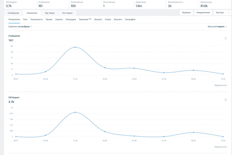Click the 08.09 data point on СМ Индекс chart
This screenshot has height=155, width=232.
click(x=193, y=133)
